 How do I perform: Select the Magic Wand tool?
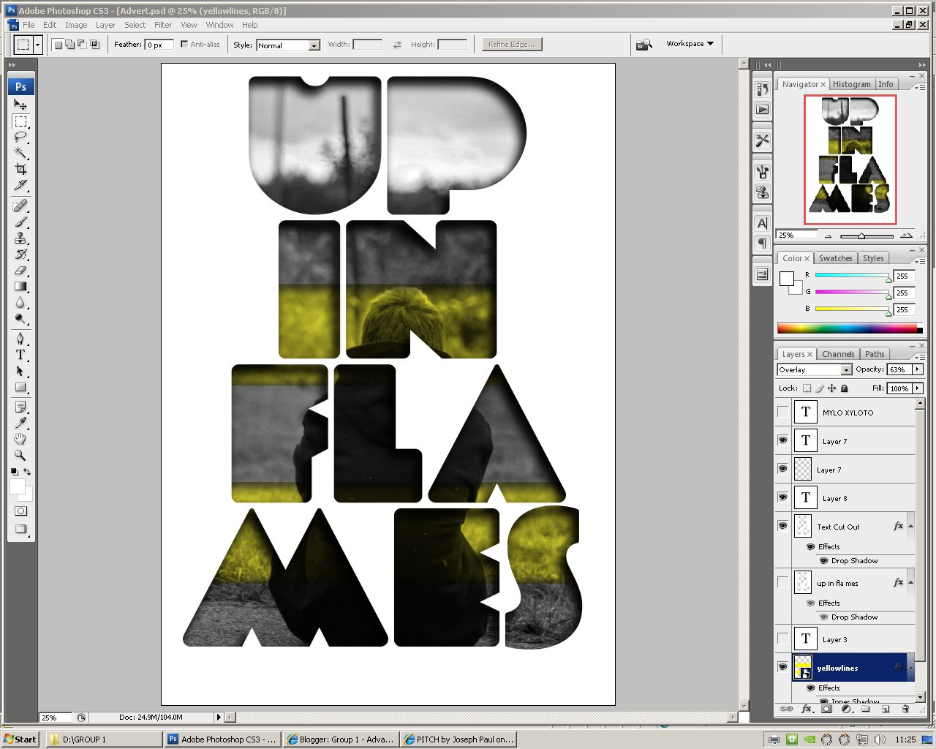pyautogui.click(x=20, y=153)
